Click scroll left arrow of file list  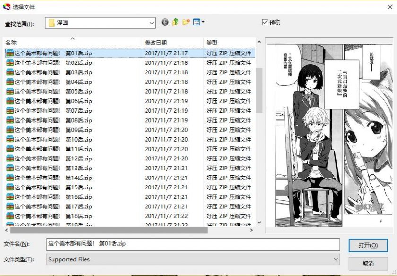coord(7,231)
